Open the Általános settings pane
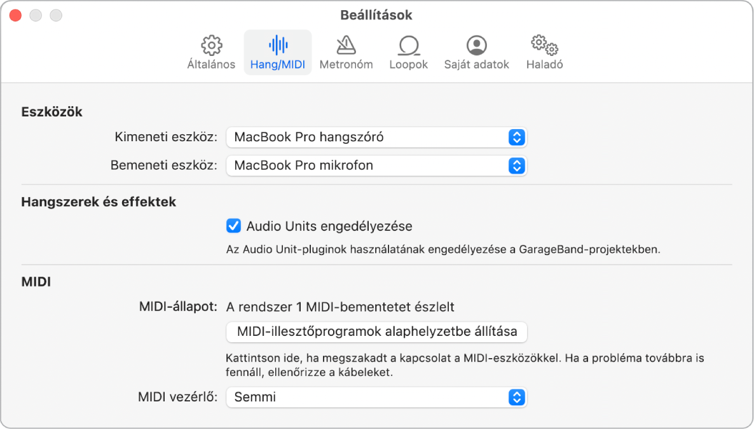Viewport: 754px width, 430px height. pyautogui.click(x=210, y=52)
